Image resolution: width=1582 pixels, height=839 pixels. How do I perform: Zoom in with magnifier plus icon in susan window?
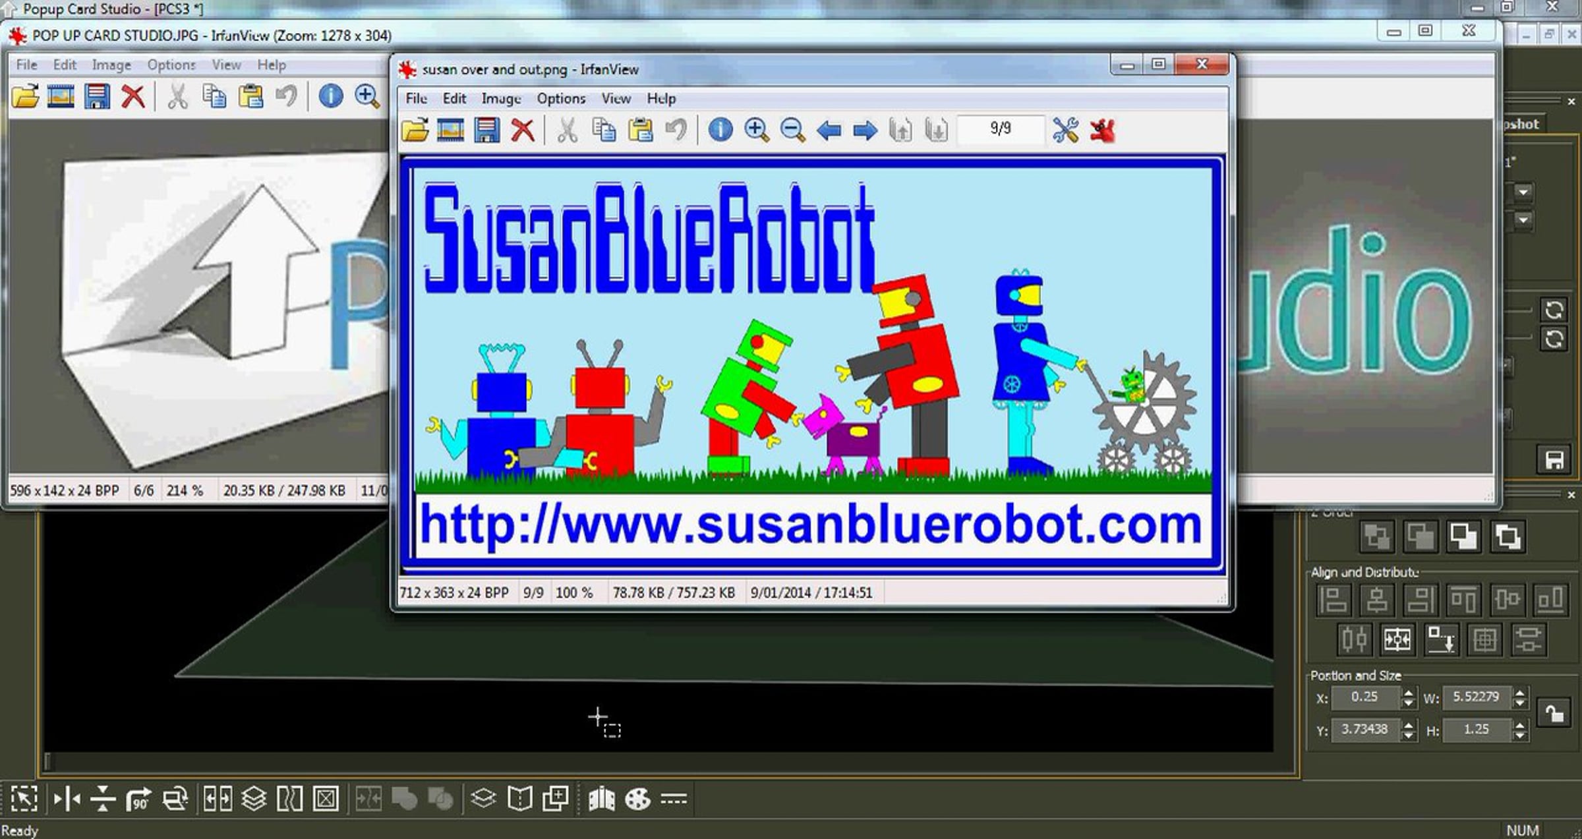pyautogui.click(x=756, y=130)
